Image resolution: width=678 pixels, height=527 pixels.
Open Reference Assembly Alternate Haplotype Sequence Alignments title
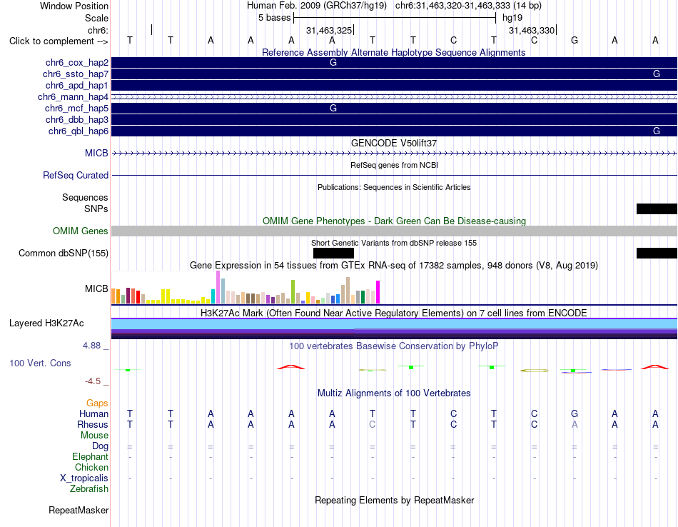[394, 52]
